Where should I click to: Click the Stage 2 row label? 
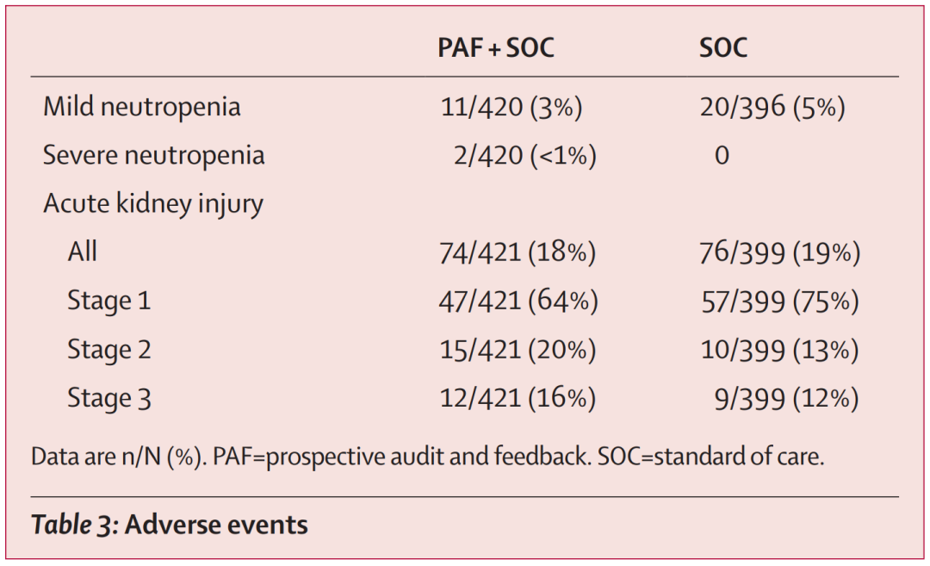coord(109,350)
